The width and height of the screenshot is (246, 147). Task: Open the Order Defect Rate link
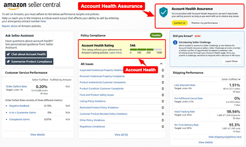(16, 86)
